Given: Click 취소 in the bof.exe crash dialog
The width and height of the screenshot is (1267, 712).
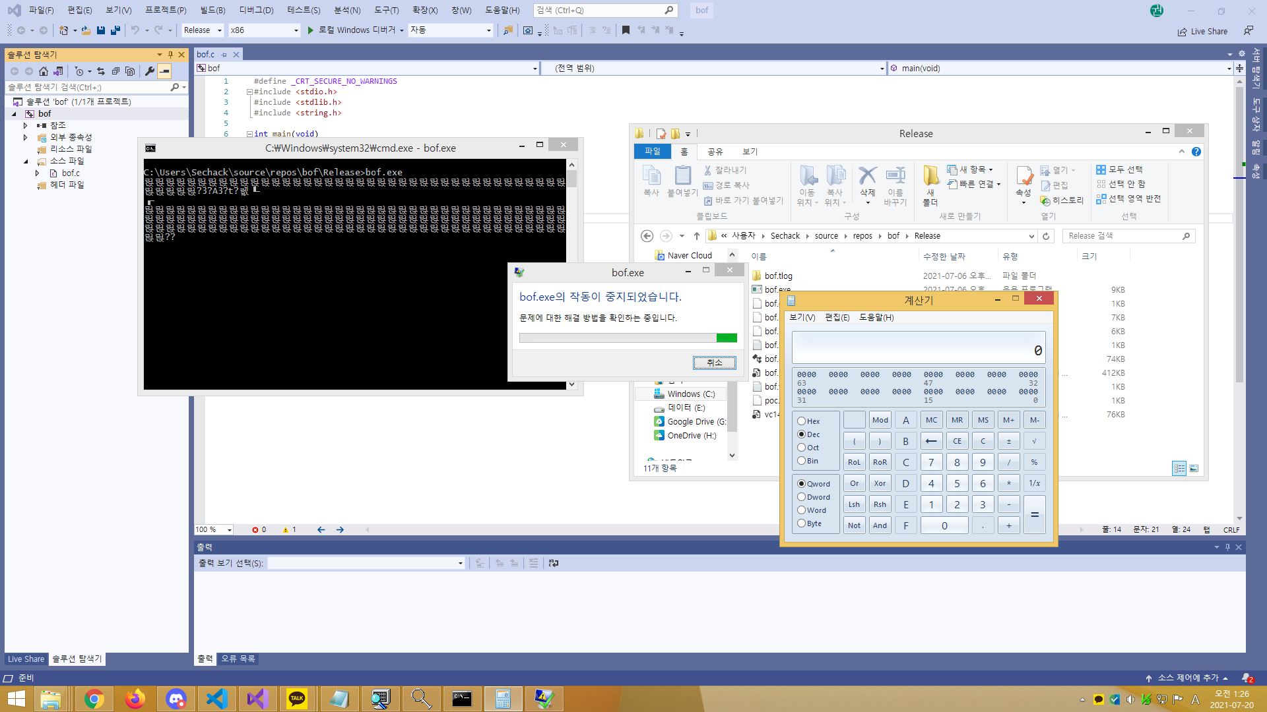Looking at the screenshot, I should point(714,363).
